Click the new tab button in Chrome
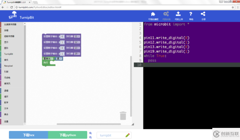The height and width of the screenshot is (140, 240). pos(35,2)
